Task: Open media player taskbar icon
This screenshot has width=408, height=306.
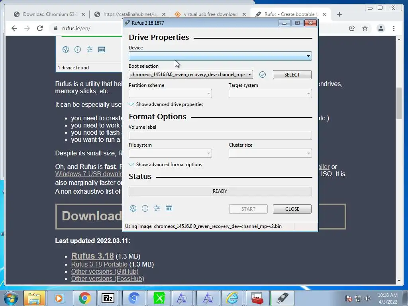Action: 59,298
